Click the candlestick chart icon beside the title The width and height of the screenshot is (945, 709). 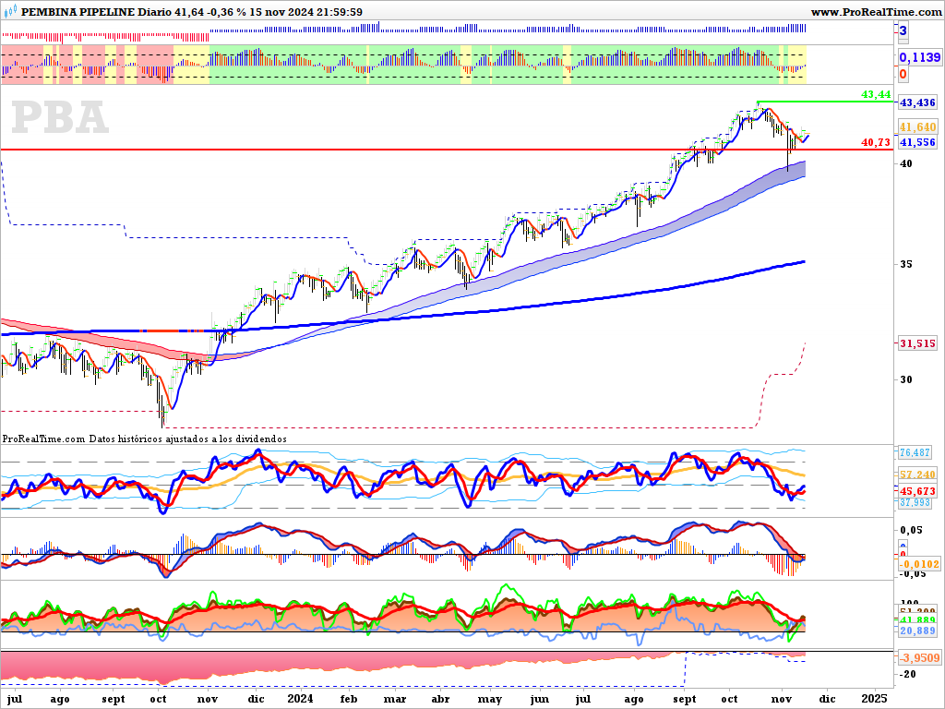pyautogui.click(x=10, y=11)
